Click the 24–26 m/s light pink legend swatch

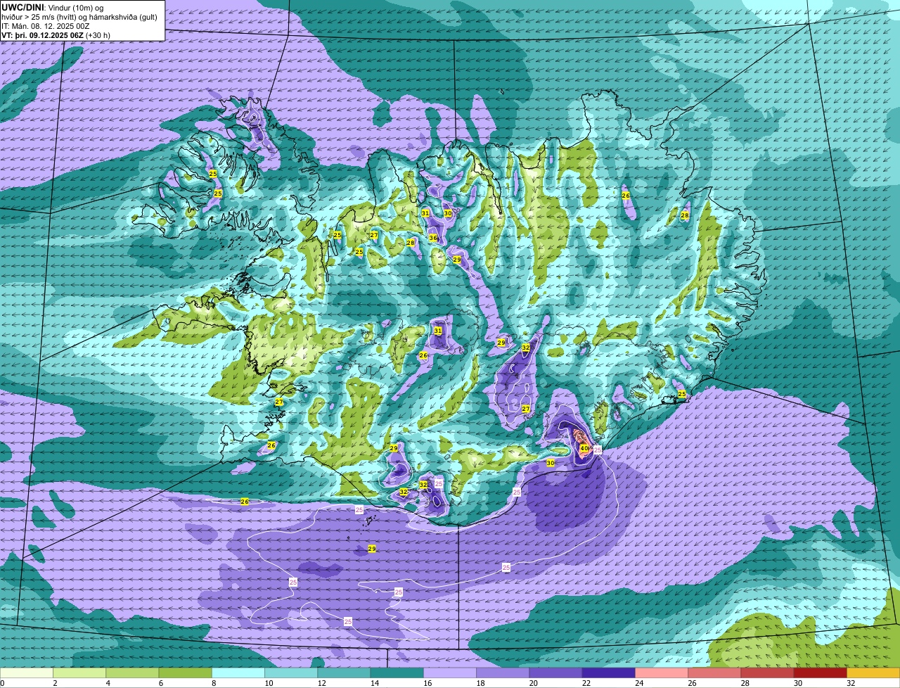pyautogui.click(x=662, y=673)
